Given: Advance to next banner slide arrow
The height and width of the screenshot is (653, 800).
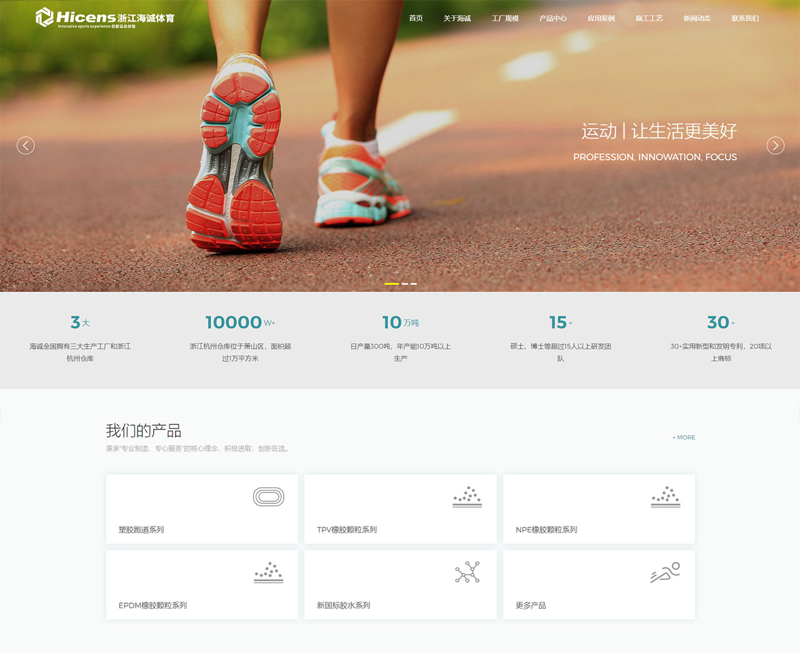Looking at the screenshot, I should pyautogui.click(x=775, y=145).
